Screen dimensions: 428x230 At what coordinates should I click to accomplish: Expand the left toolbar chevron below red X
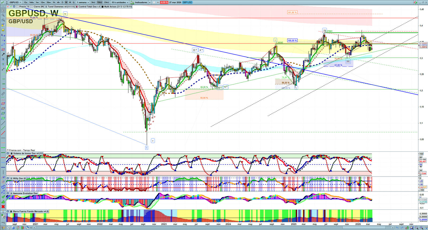[3, 212]
